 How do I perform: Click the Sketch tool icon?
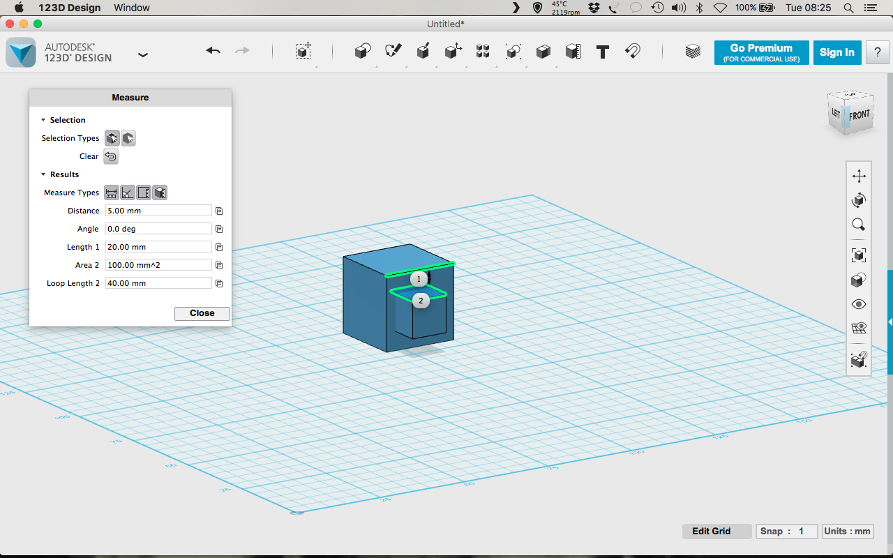click(393, 52)
